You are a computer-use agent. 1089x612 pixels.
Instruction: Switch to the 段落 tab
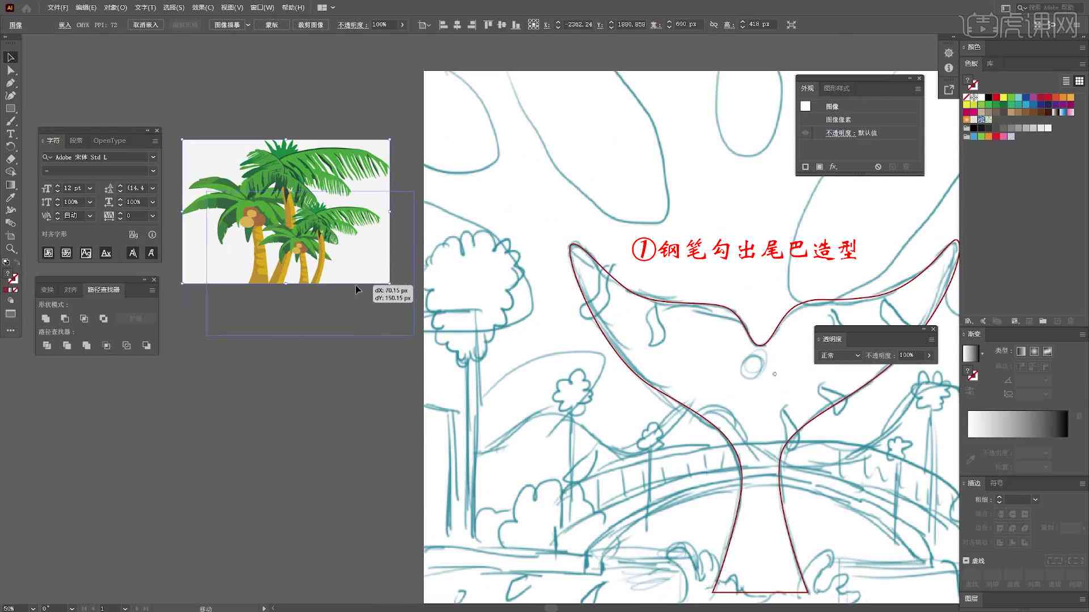coord(76,141)
